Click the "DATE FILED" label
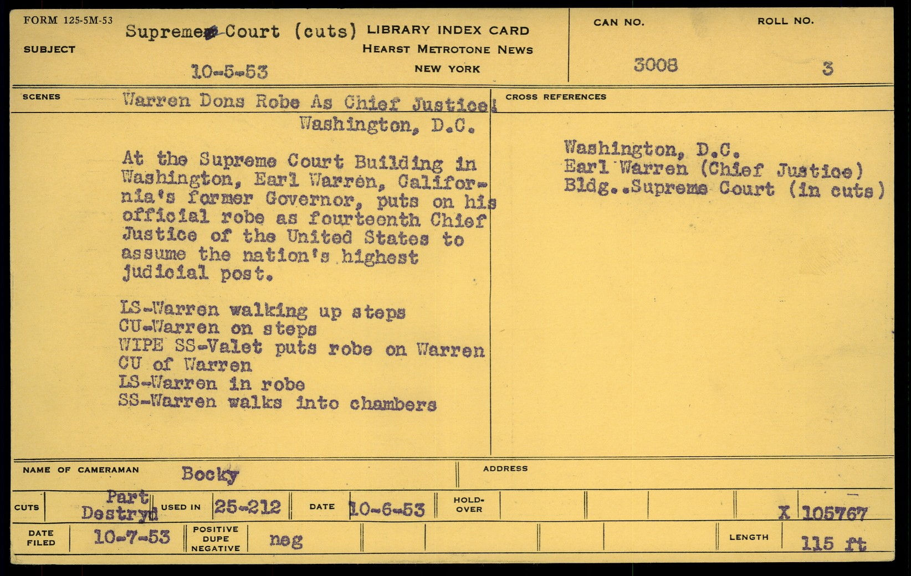911x576 pixels. [x=41, y=538]
